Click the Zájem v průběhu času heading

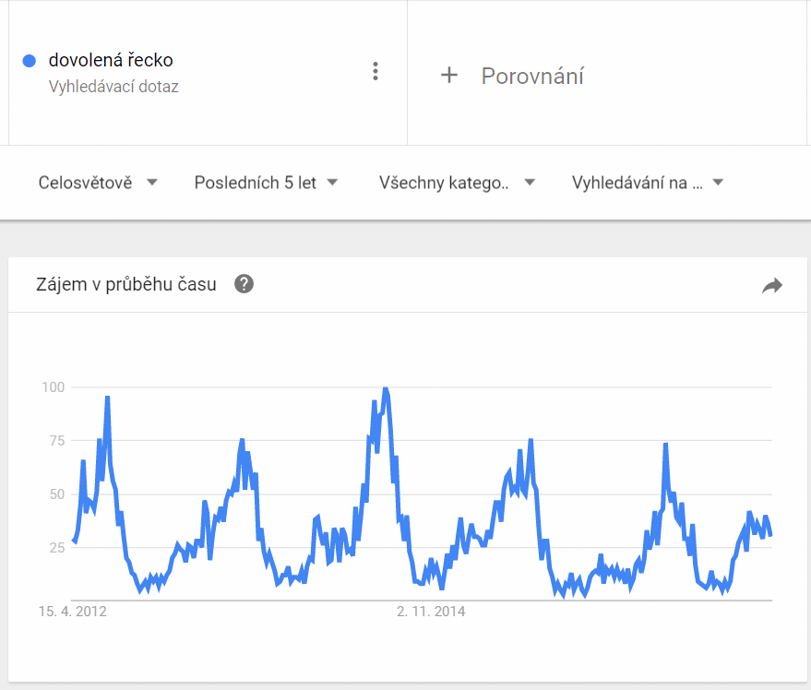[x=126, y=284]
